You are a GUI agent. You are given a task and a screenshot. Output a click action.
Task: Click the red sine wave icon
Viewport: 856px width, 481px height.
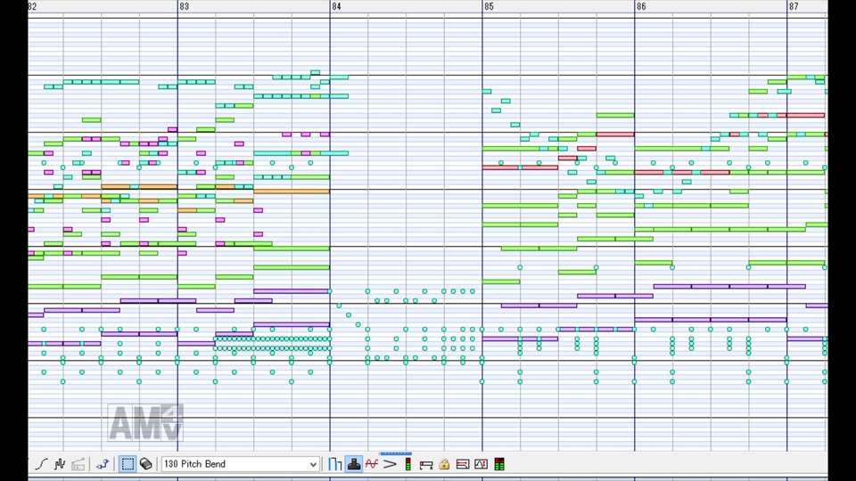[372, 464]
